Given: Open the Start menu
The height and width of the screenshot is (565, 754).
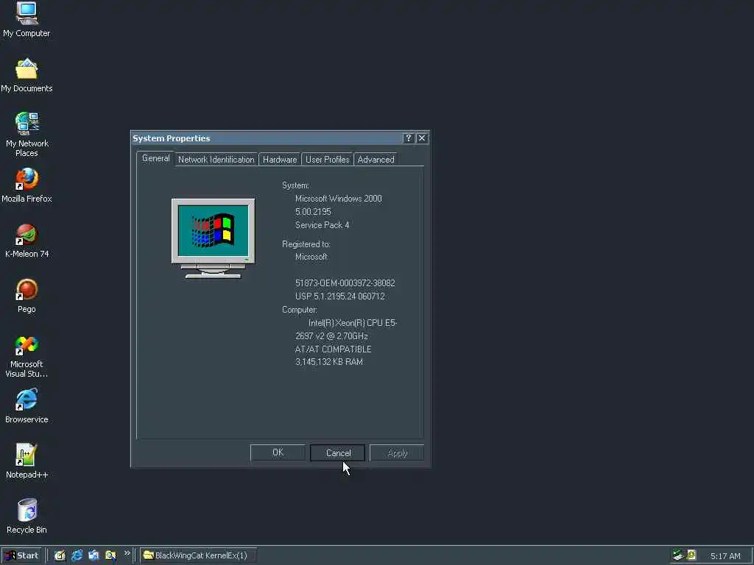Looking at the screenshot, I should [x=21, y=555].
